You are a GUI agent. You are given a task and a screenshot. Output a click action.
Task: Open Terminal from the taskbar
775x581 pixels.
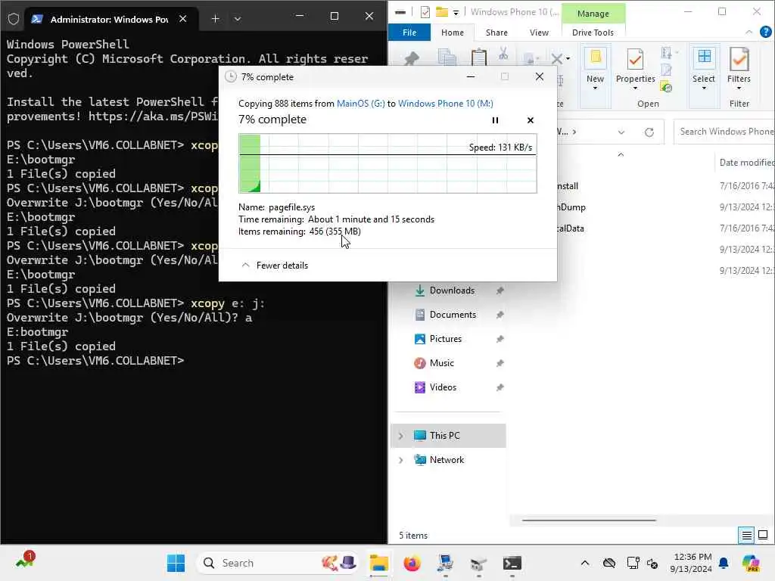[512, 563]
